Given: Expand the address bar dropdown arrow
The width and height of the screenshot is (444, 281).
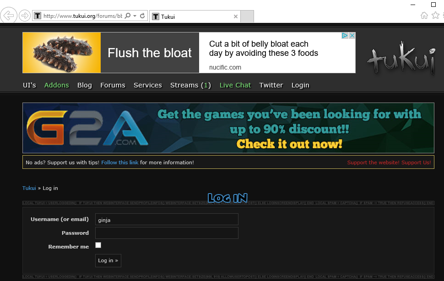Looking at the screenshot, I should coord(135,16).
